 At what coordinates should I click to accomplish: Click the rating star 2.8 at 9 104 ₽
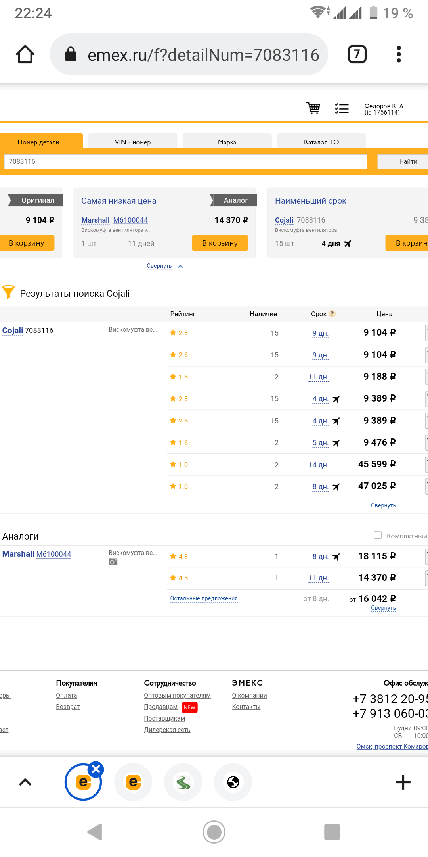click(173, 333)
